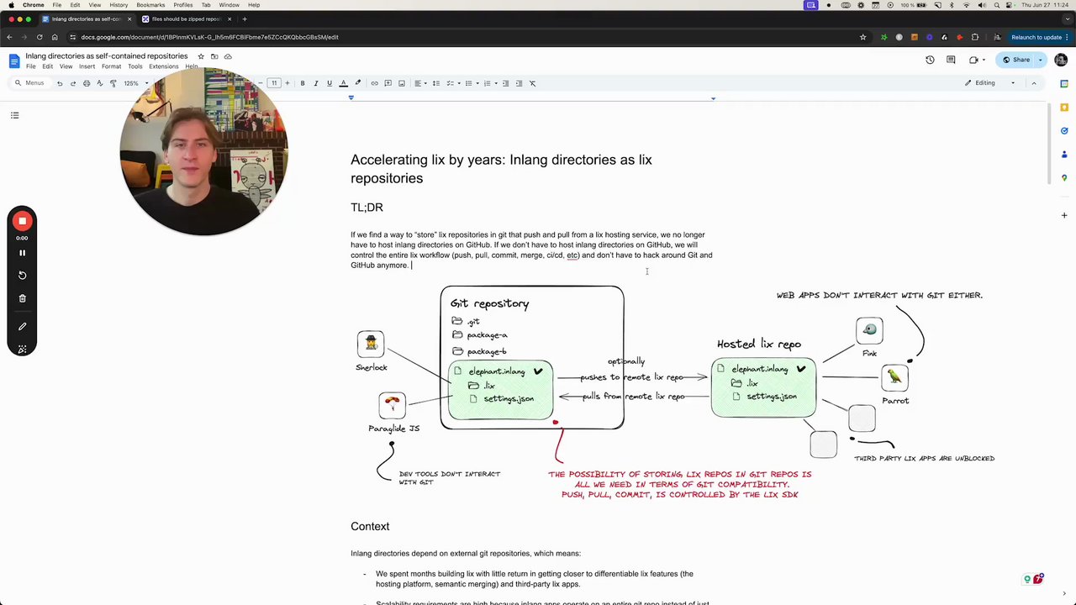Insert a link with chain icon
Image resolution: width=1076 pixels, height=605 pixels.
[375, 83]
